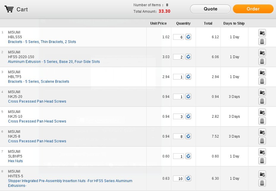Click the shopping cart icon in header
This screenshot has width=276, height=191.
(9, 9)
